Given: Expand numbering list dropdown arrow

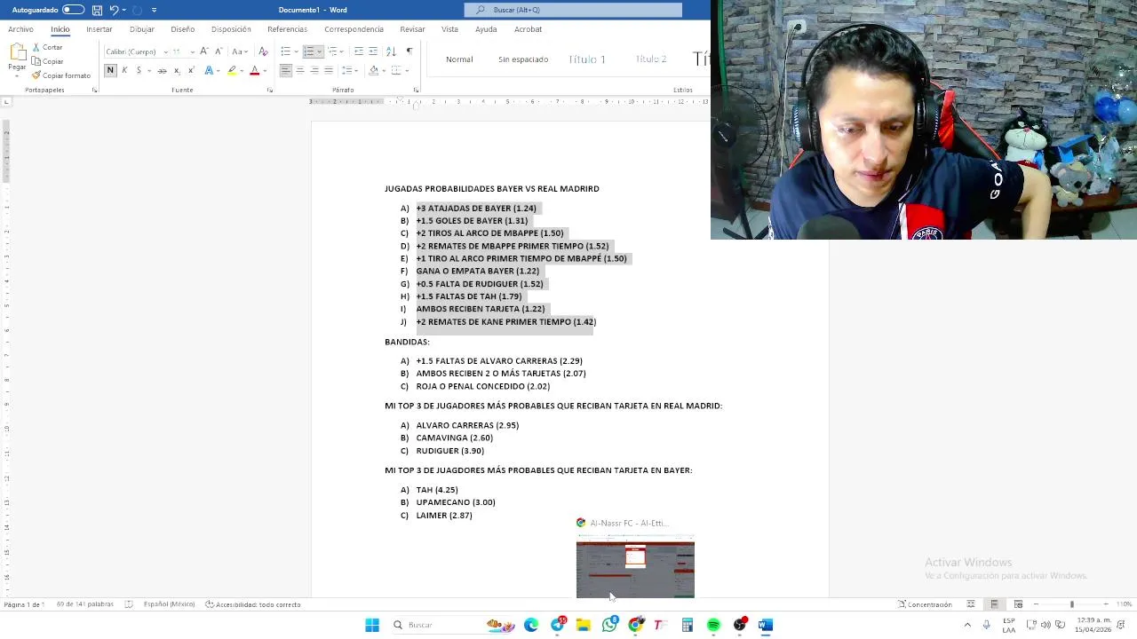Looking at the screenshot, I should click(x=319, y=51).
